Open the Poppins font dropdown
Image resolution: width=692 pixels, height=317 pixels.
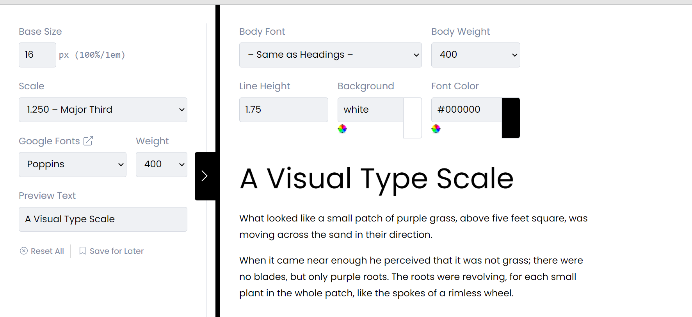click(73, 164)
